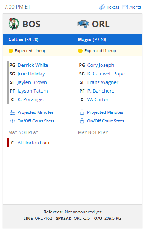Open Franz Wagner player page
This screenshot has height=231, width=145.
[103, 82]
